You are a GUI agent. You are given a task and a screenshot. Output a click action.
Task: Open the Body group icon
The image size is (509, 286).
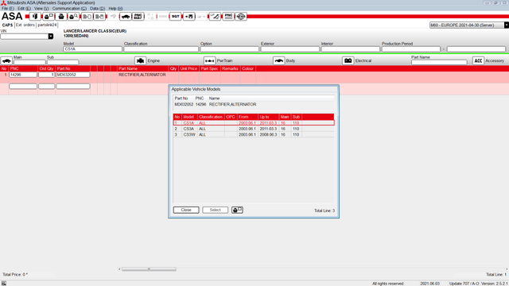tap(278, 60)
